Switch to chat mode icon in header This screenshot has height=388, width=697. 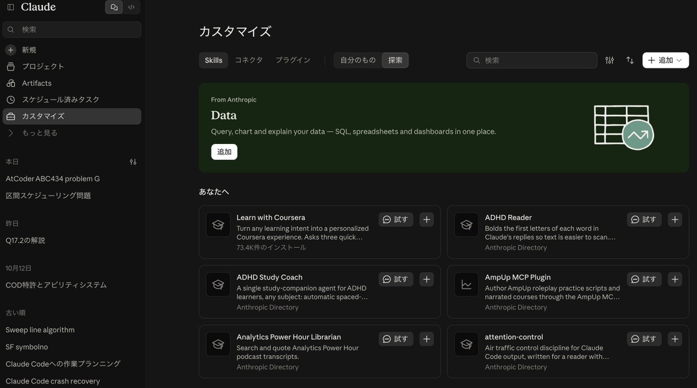click(114, 7)
